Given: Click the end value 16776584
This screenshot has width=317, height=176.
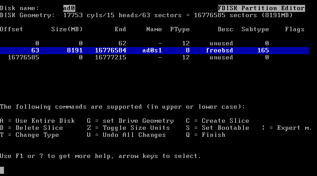Looking at the screenshot, I should (x=111, y=50).
